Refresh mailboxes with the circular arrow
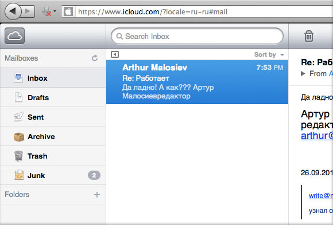This screenshot has height=225, width=333. (95, 58)
